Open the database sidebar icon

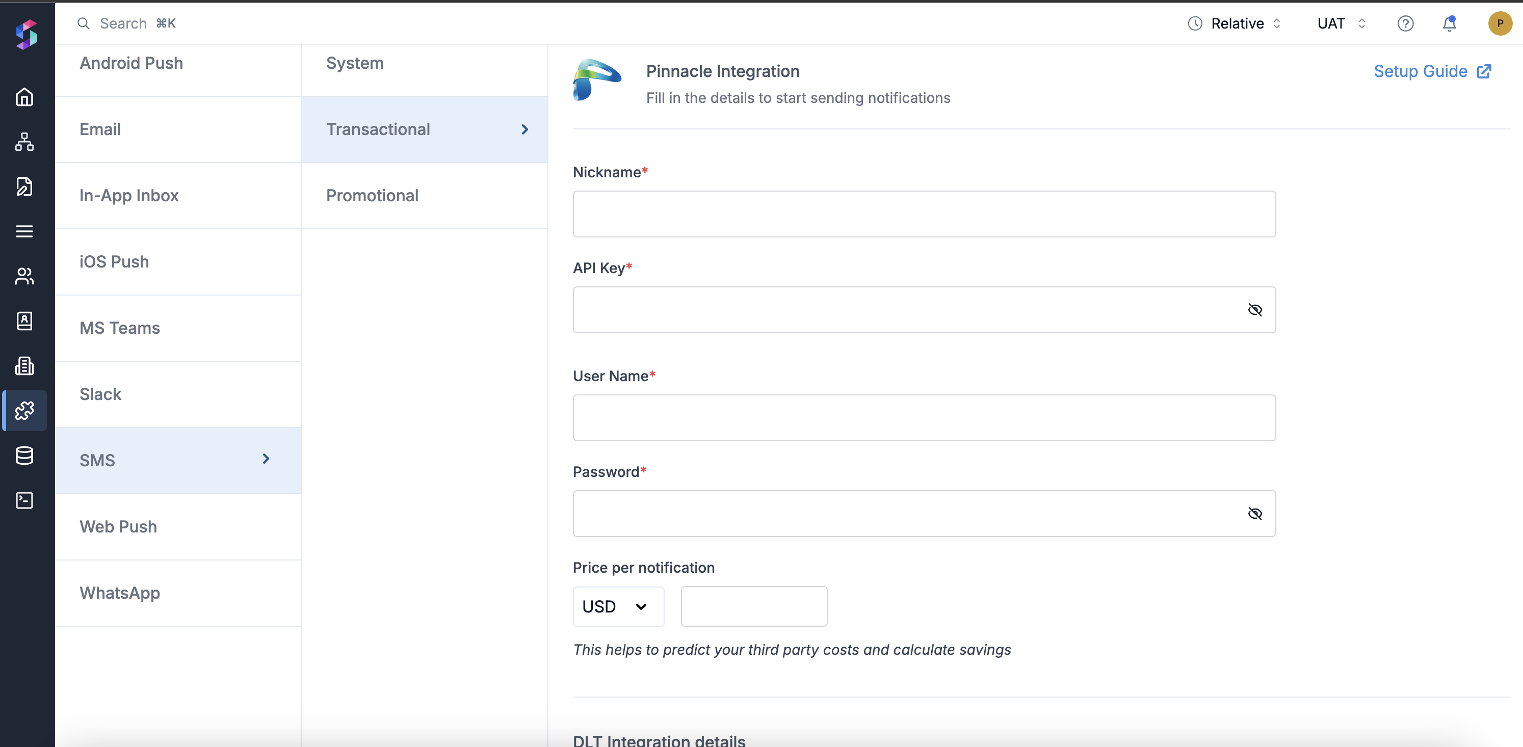[x=24, y=456]
